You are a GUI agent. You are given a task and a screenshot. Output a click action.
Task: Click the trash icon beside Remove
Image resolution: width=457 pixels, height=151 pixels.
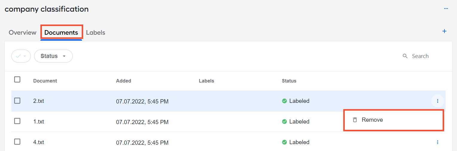point(355,120)
